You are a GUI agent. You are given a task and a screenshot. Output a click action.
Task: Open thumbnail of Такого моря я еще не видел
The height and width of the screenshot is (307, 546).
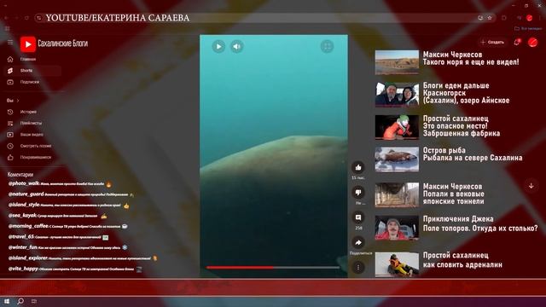(x=397, y=62)
